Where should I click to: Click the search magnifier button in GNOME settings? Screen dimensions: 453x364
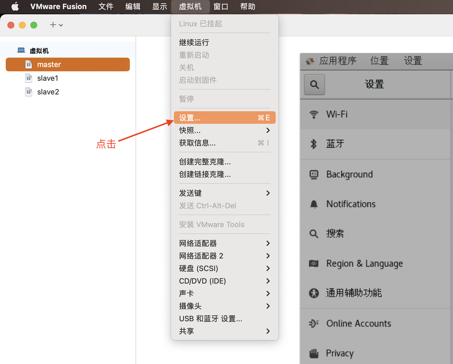315,84
